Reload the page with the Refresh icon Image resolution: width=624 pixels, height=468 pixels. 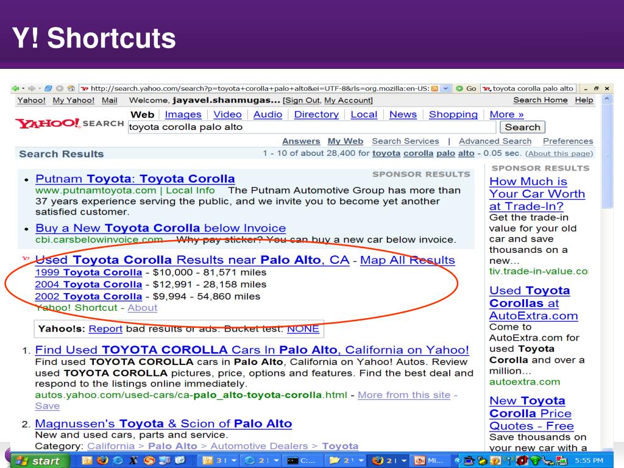[x=48, y=88]
